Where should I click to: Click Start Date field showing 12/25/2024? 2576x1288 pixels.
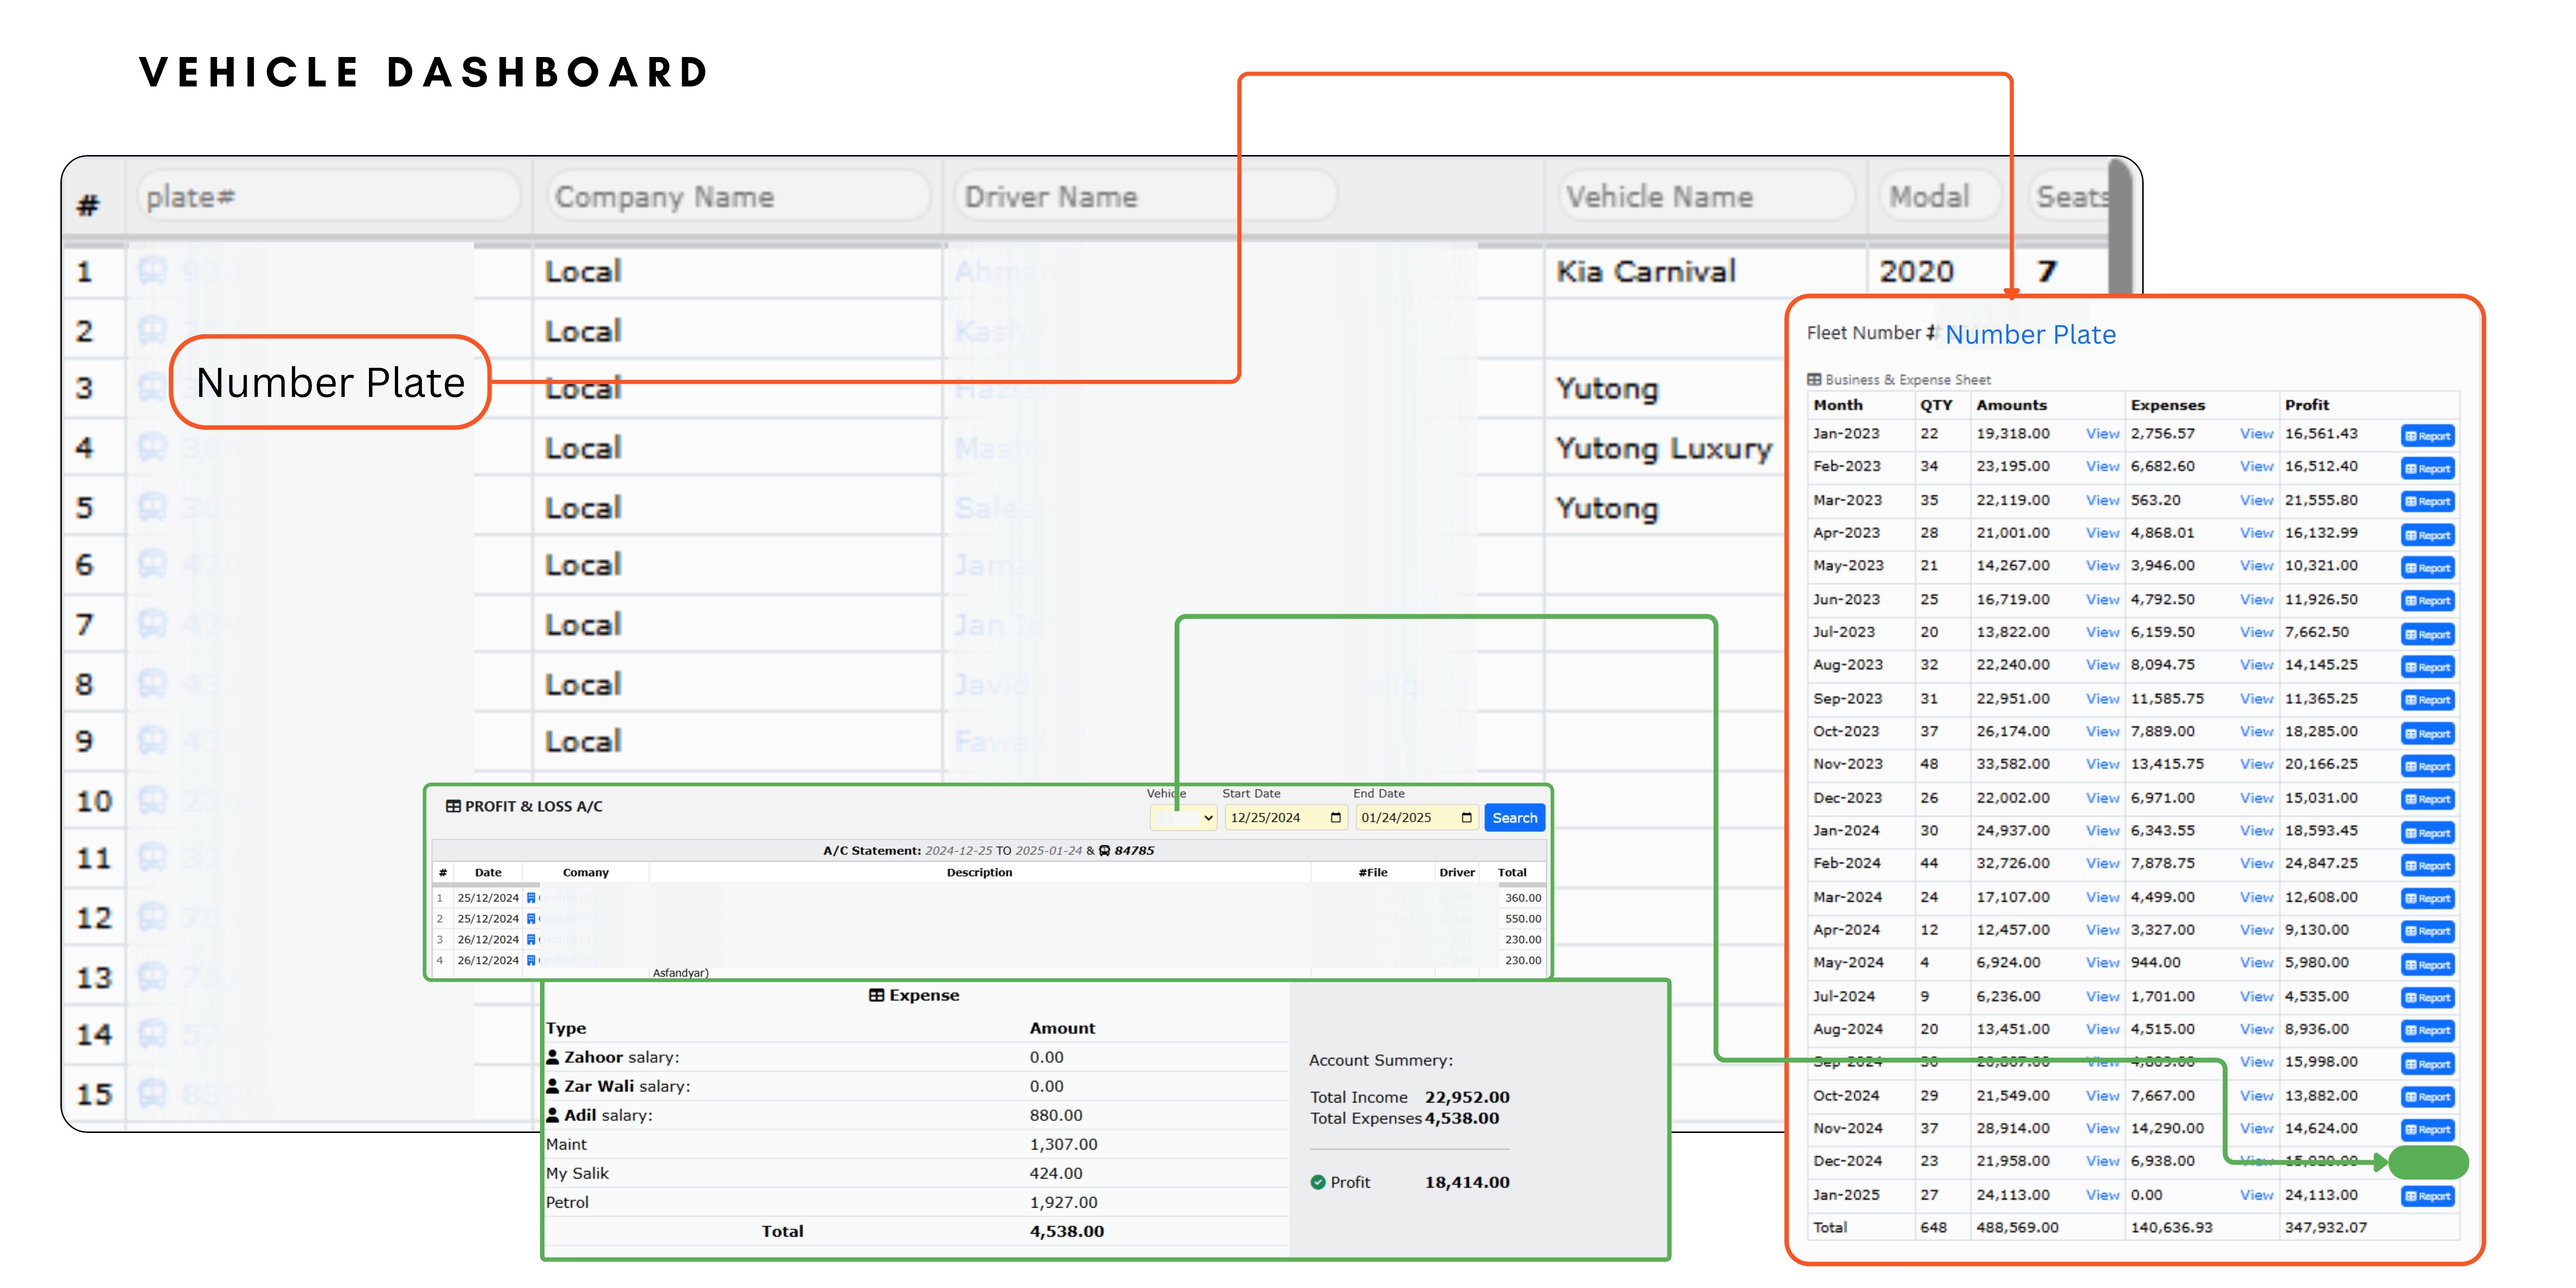(x=1286, y=818)
